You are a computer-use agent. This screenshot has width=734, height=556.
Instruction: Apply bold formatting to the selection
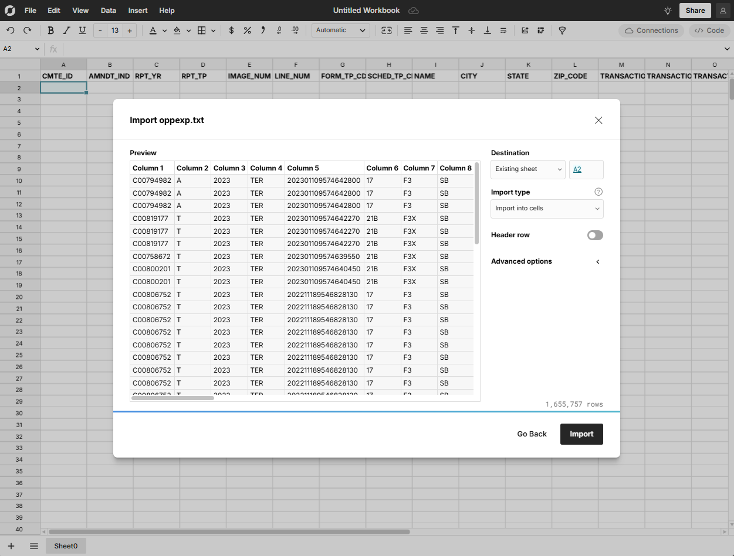[50, 30]
